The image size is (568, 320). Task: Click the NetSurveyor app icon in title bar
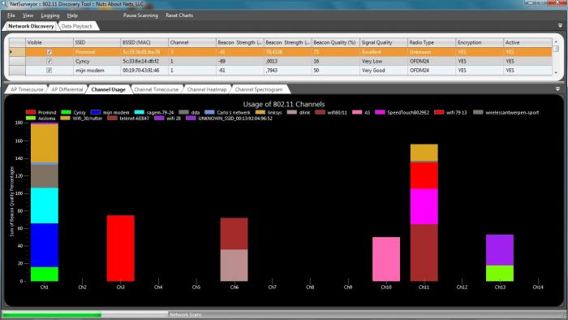[x=5, y=4]
